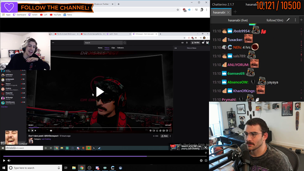This screenshot has height=171, width=304.
Task: Open Tfue channel in Twitch sidebar
Action: 13,85
